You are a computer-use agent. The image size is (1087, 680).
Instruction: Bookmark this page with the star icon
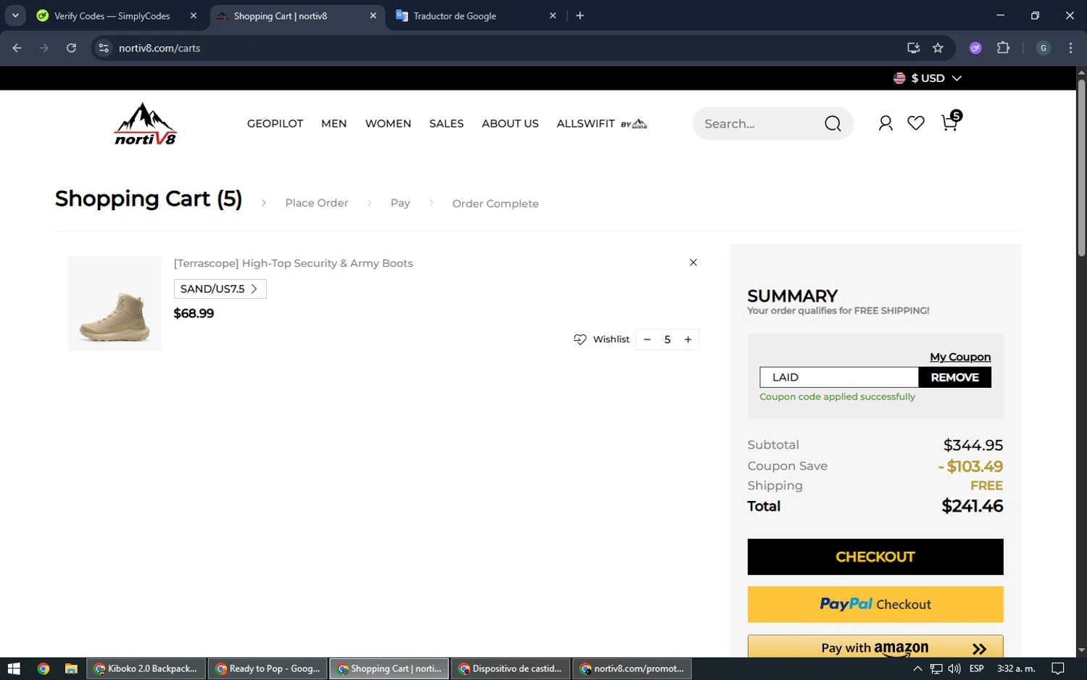point(938,48)
